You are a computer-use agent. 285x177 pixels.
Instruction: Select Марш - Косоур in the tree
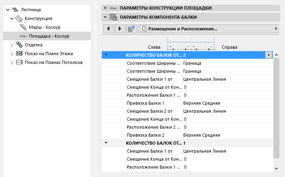[x=44, y=27]
